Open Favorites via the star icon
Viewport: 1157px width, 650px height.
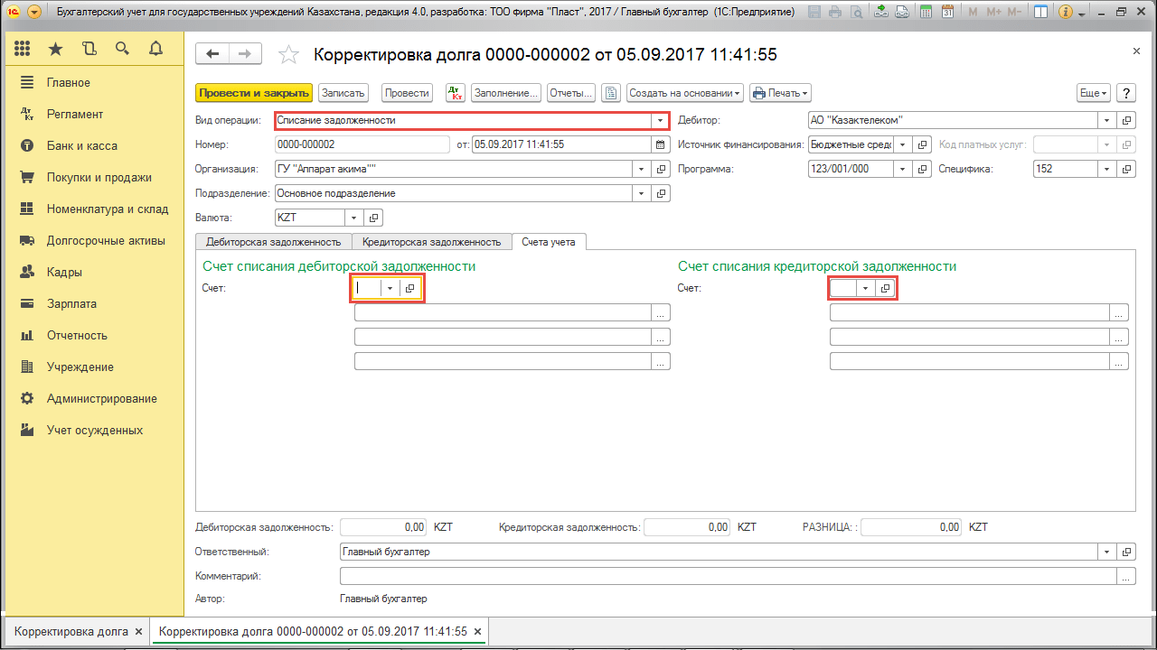tap(56, 49)
